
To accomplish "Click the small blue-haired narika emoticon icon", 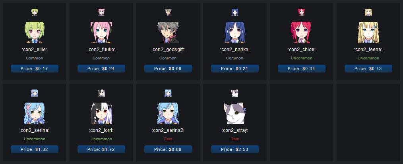I will (x=235, y=12).
